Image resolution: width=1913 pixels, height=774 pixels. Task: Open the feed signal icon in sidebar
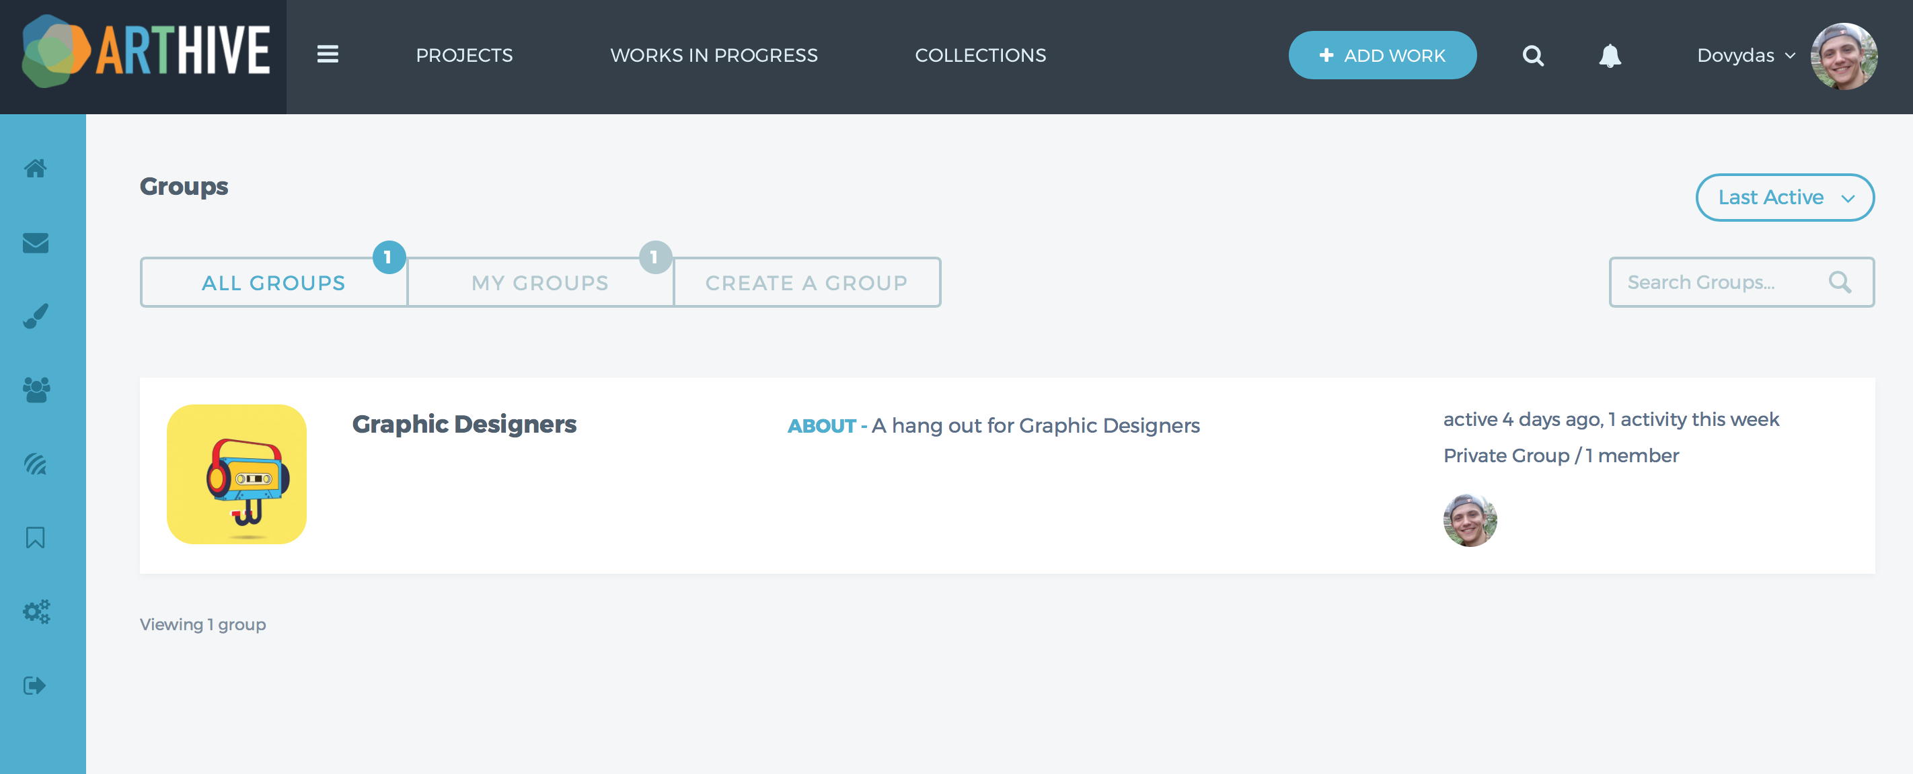point(36,464)
